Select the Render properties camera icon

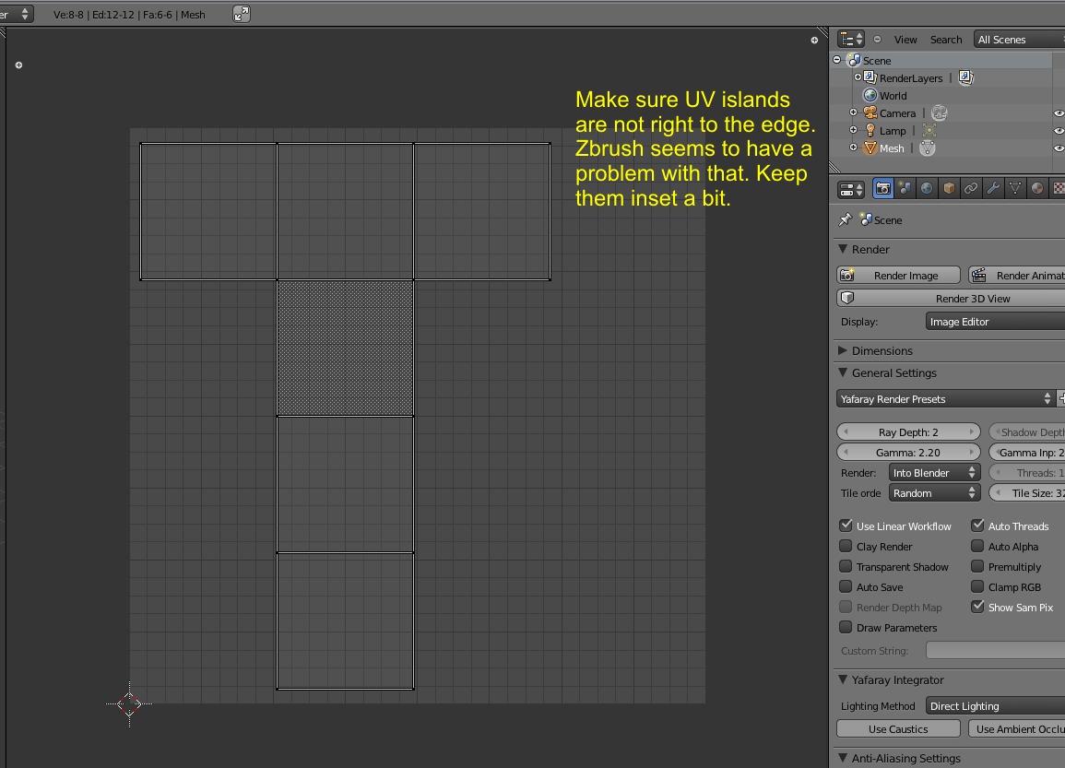882,189
